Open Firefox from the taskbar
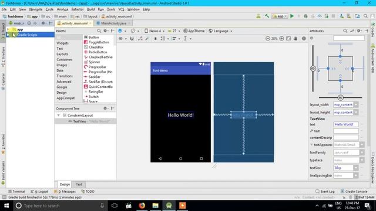 [142, 206]
